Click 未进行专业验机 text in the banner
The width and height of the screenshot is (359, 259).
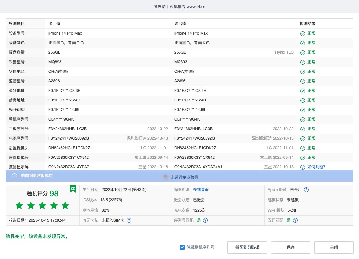tap(184, 177)
